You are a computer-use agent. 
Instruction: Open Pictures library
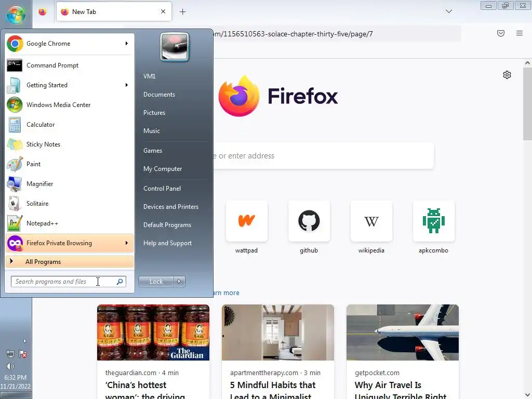tap(154, 113)
